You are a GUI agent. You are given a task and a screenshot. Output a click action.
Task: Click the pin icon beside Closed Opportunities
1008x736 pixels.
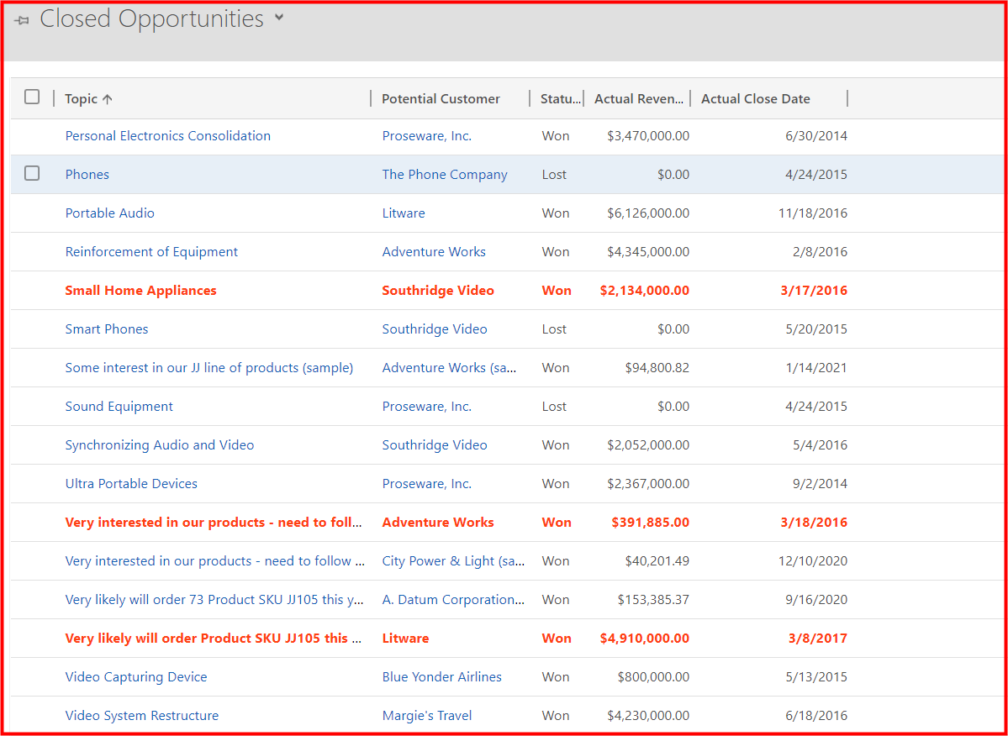[21, 20]
